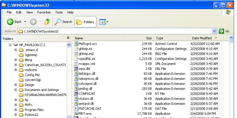Expand the Design folder node
Screen dimensions: 237x118
(x=16, y=85)
